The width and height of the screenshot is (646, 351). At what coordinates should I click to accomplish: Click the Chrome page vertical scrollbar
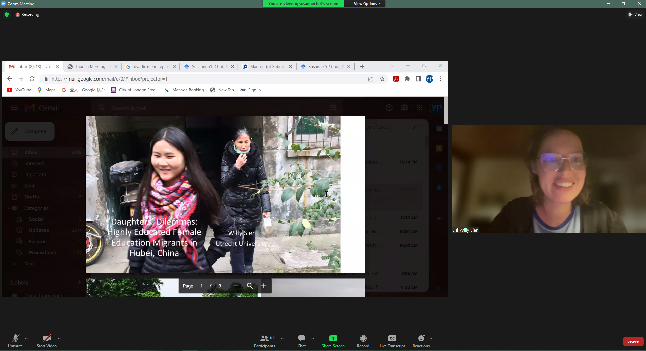click(446, 110)
